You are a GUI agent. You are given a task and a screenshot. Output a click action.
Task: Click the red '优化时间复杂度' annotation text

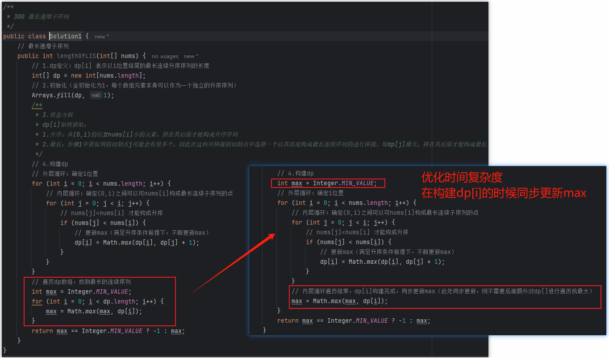[x=462, y=177]
